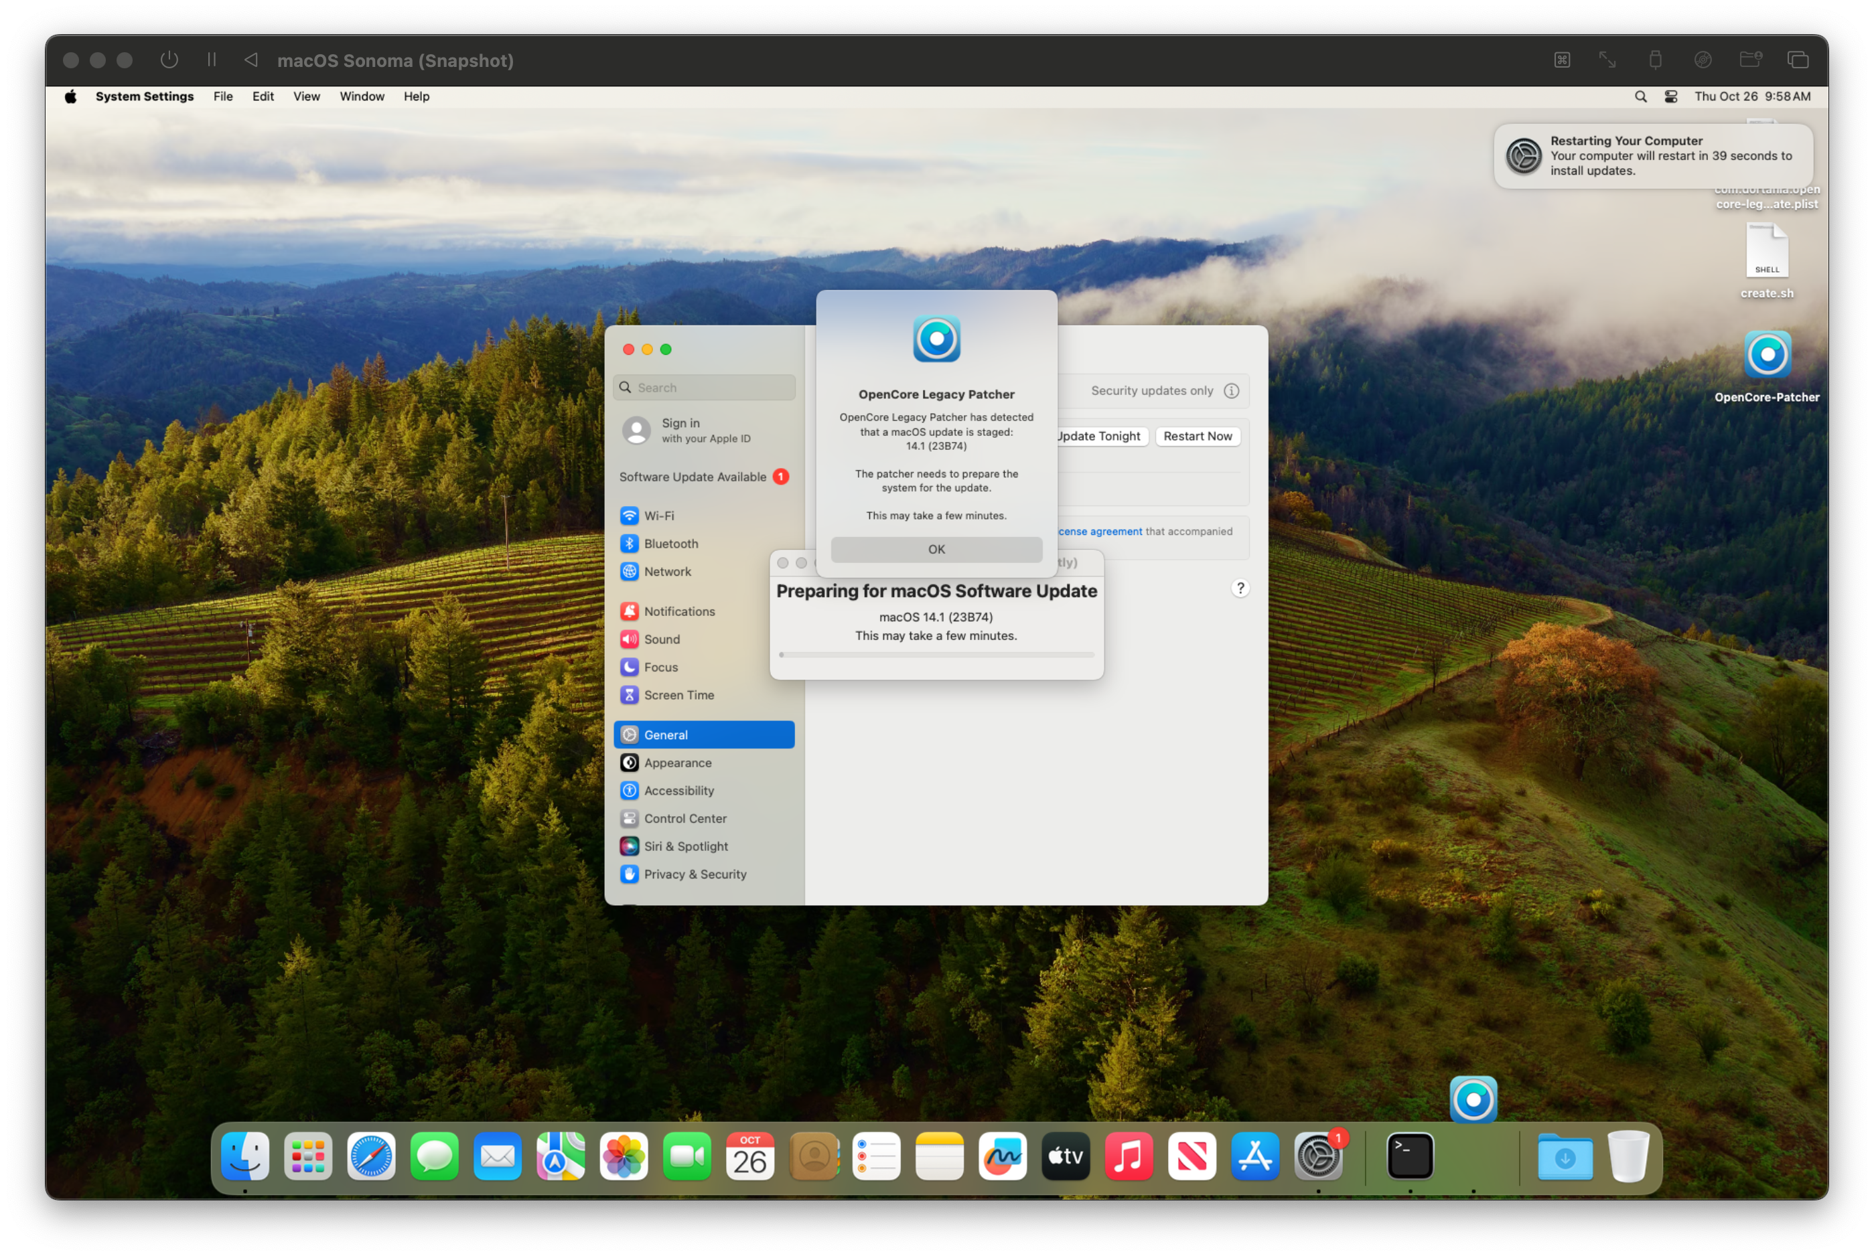Click Sign in with your Apple ID
Image resolution: width=1874 pixels, height=1256 pixels.
click(703, 430)
